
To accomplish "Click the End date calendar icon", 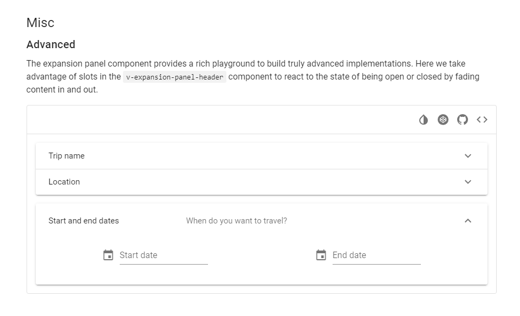I will [321, 255].
